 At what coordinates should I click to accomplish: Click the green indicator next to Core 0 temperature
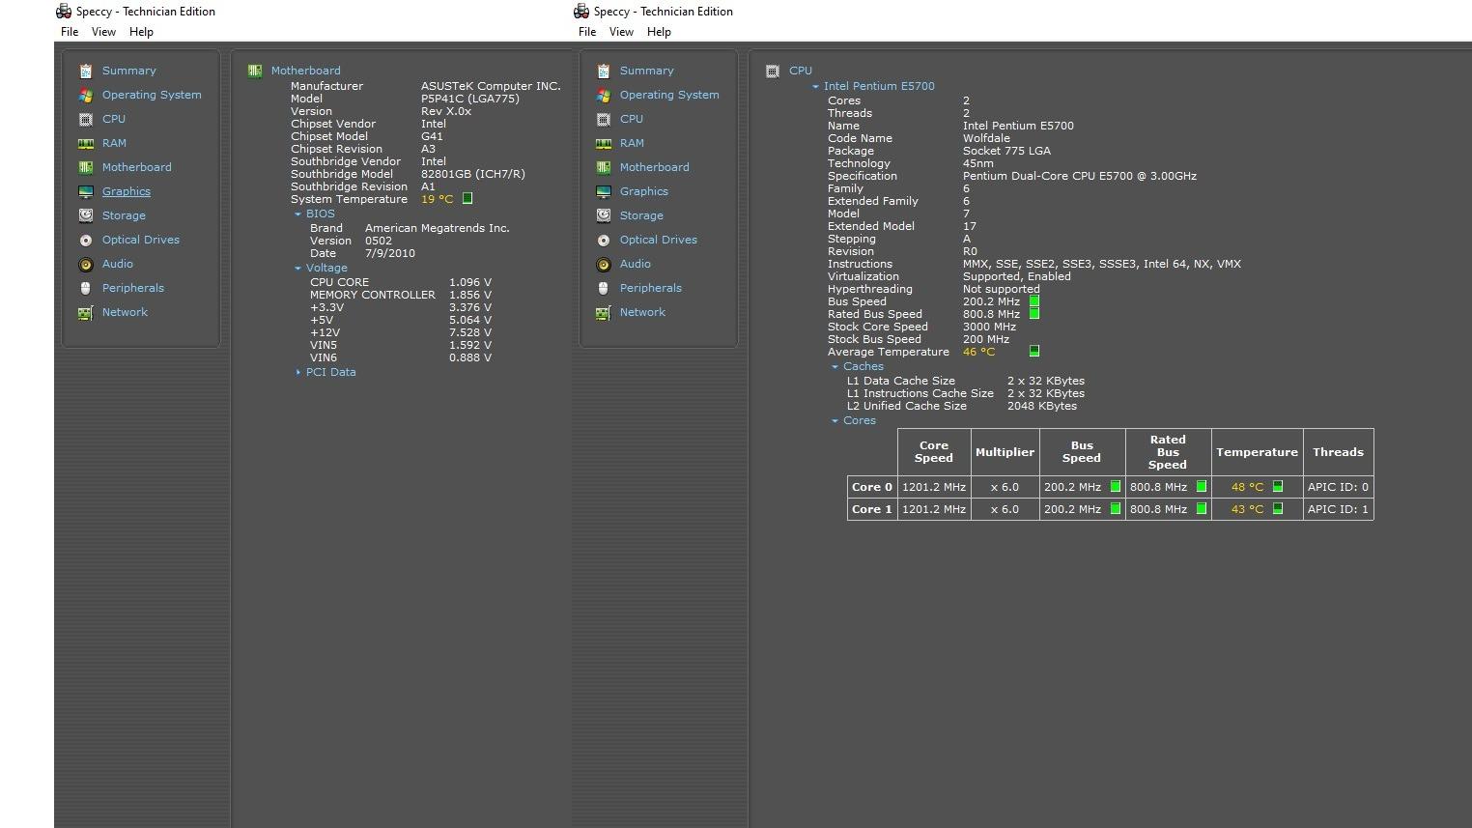[1278, 487]
